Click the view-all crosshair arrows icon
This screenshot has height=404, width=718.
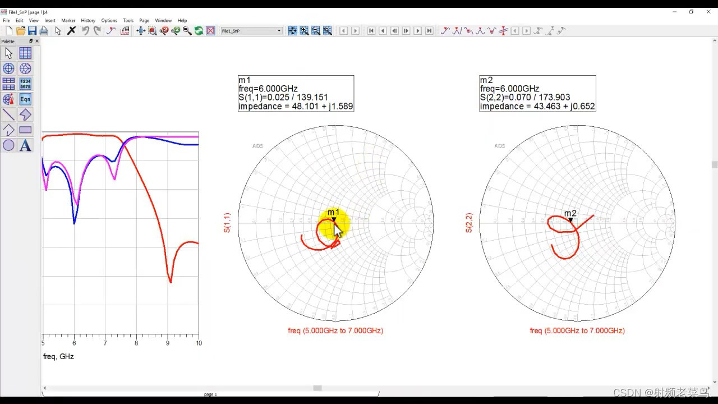pyautogui.click(x=141, y=31)
